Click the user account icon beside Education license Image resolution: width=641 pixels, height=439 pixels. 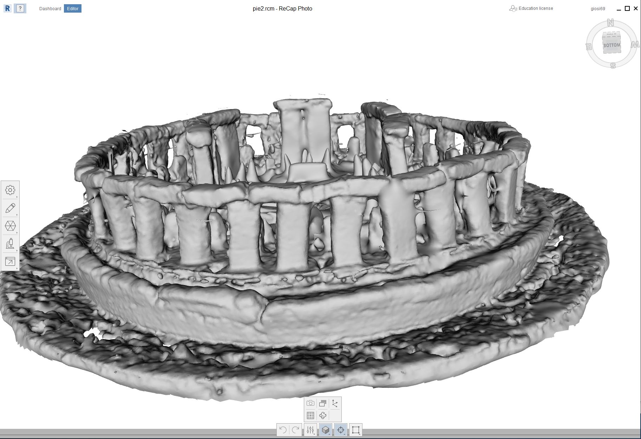point(513,8)
